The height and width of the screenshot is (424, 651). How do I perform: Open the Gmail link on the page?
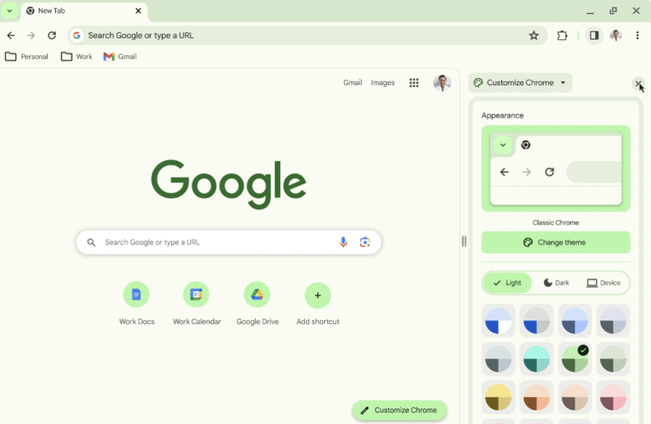pyautogui.click(x=352, y=83)
